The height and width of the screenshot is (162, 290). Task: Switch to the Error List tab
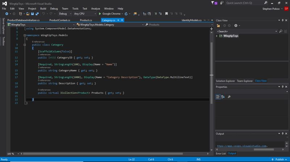point(221,154)
